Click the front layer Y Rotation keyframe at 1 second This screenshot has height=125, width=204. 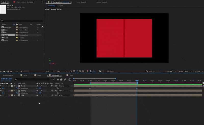pyautogui.click(x=90, y=88)
